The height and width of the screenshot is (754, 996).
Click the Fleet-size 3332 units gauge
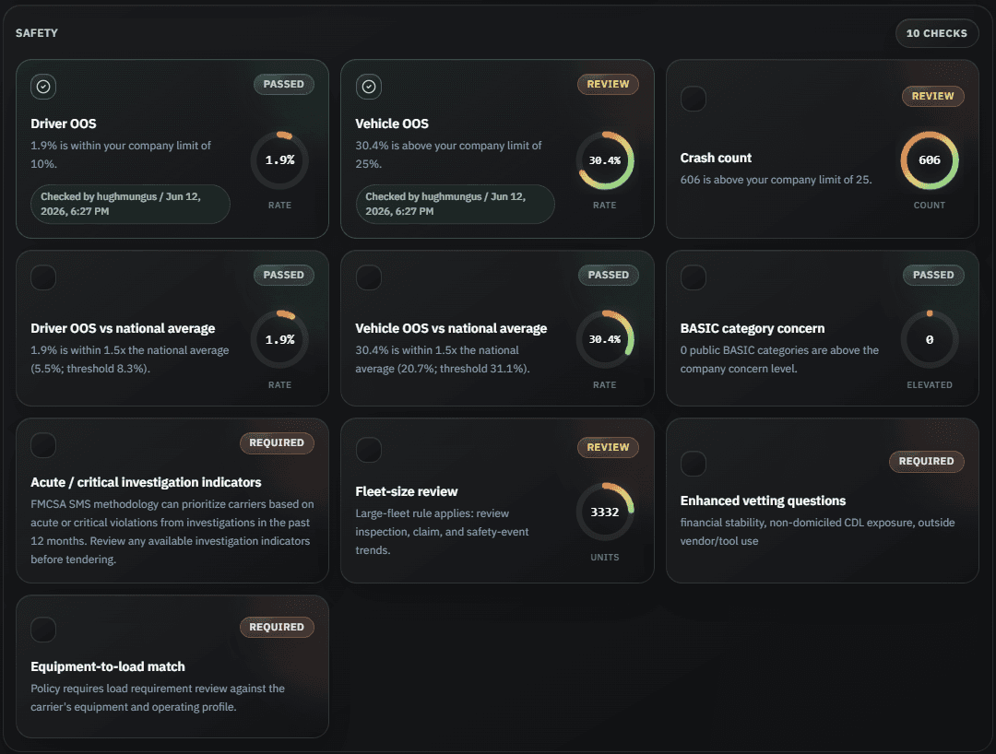[x=605, y=512]
